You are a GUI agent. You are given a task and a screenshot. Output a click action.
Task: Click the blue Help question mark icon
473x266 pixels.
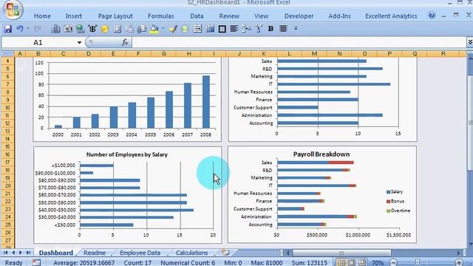[x=432, y=15]
